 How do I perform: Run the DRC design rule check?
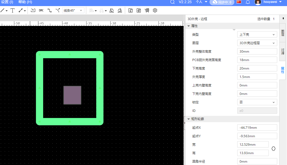(x=41, y=11)
